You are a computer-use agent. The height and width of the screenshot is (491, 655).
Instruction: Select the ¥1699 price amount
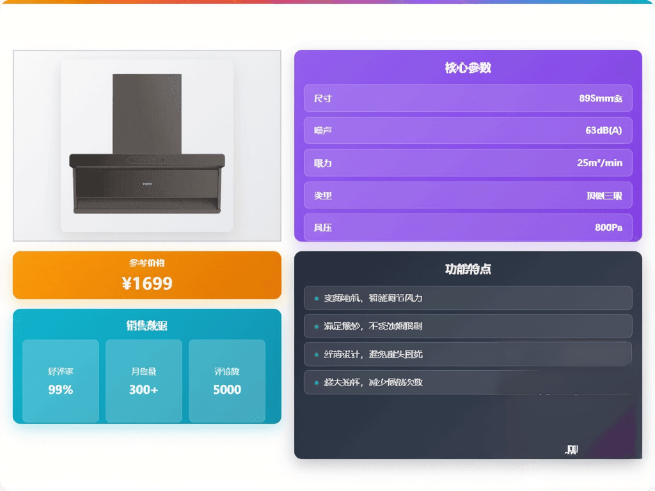coord(147,283)
